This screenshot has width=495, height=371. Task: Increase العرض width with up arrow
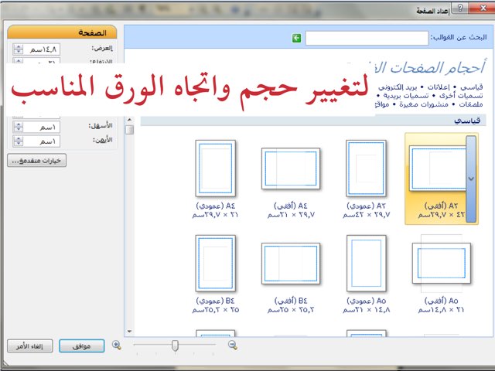pos(19,46)
